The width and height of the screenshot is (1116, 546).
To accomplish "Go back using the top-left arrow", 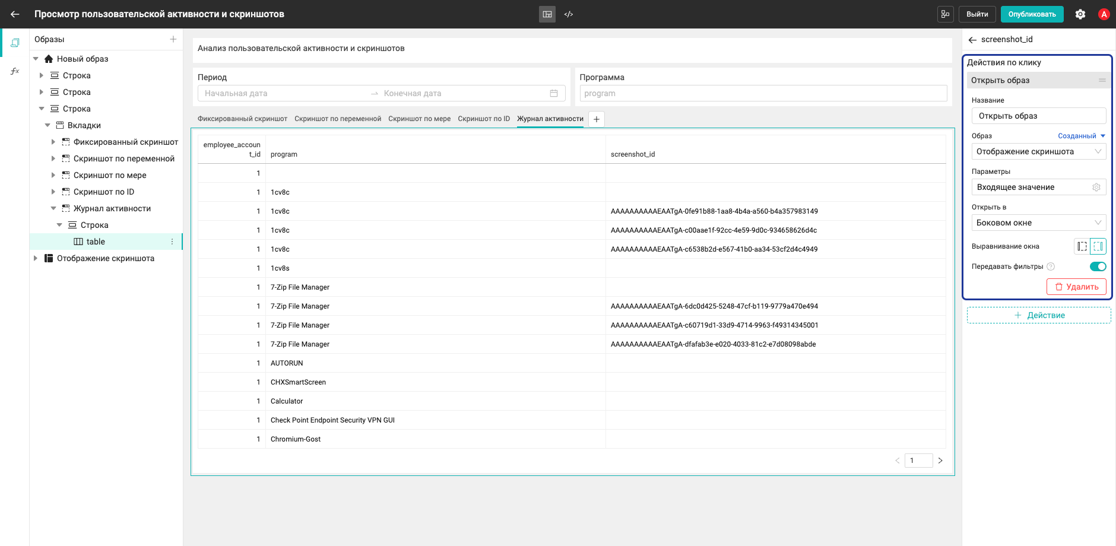I will click(x=15, y=14).
